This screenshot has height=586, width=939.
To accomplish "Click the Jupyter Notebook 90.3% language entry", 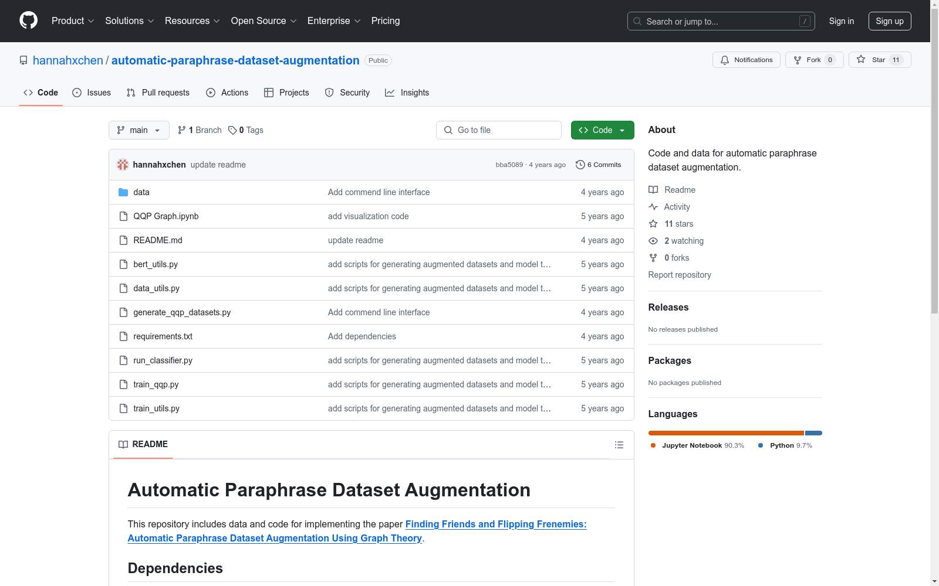I will [x=698, y=445].
